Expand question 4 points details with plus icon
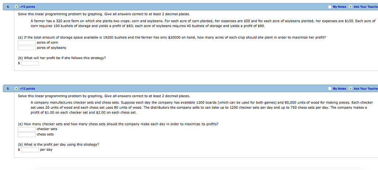The height and width of the screenshot is (170, 378). [16, 7]
